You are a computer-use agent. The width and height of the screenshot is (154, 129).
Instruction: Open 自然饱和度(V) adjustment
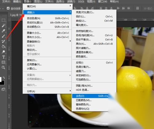94,31
